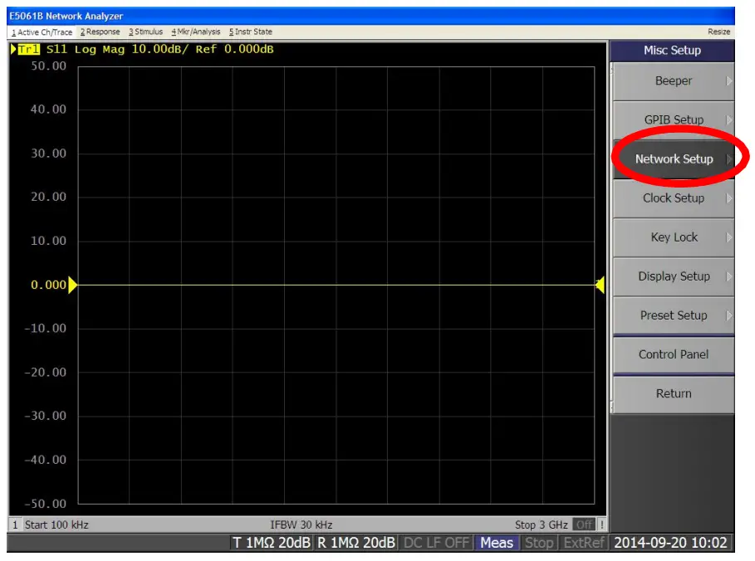Open the Instr State menu

250,32
